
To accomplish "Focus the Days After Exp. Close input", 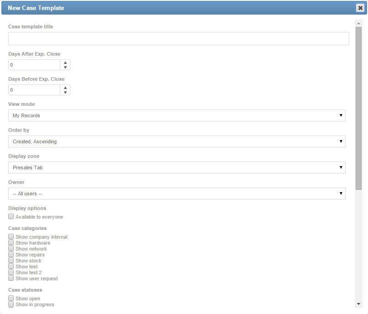I will pyautogui.click(x=34, y=65).
